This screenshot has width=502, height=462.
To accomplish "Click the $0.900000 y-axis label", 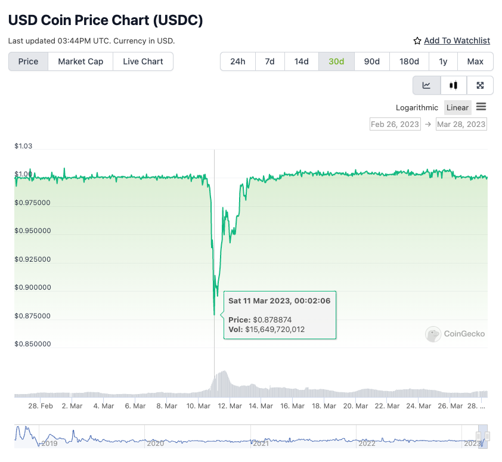I will point(33,287).
